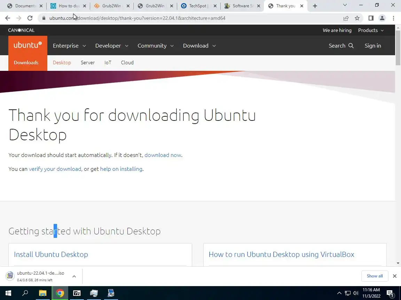The width and height of the screenshot is (401, 300).
Task: Click the address bar URL
Action: click(x=137, y=18)
